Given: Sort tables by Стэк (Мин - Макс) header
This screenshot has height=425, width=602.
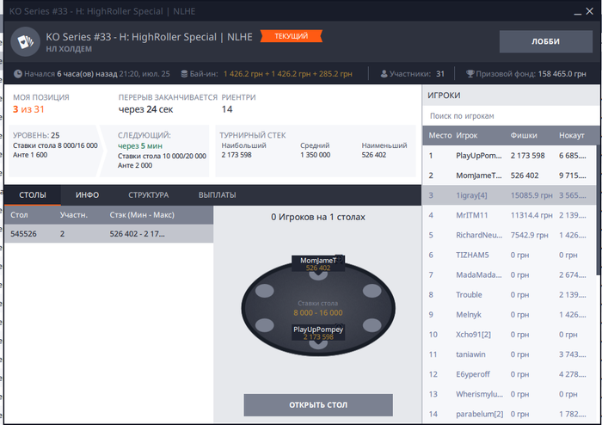Looking at the screenshot, I should tap(142, 215).
